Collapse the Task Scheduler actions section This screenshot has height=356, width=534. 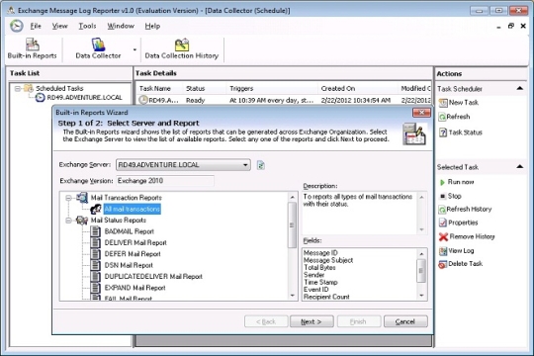520,89
